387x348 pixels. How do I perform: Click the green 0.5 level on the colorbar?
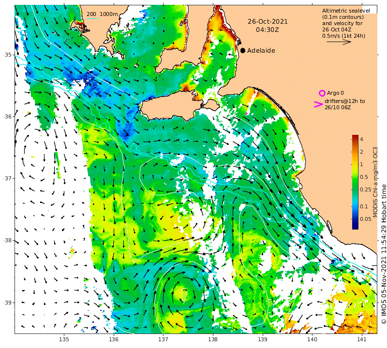pos(355,177)
